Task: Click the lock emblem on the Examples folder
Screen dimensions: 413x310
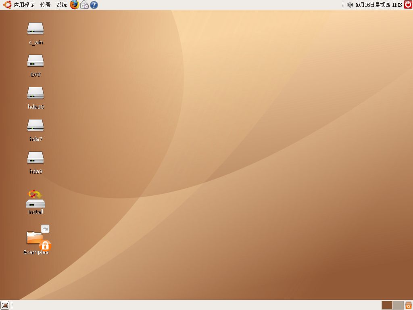Action: point(45,246)
